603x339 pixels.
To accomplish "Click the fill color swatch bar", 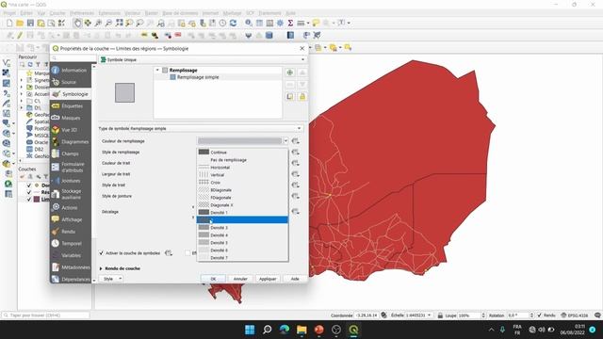I will click(x=240, y=141).
